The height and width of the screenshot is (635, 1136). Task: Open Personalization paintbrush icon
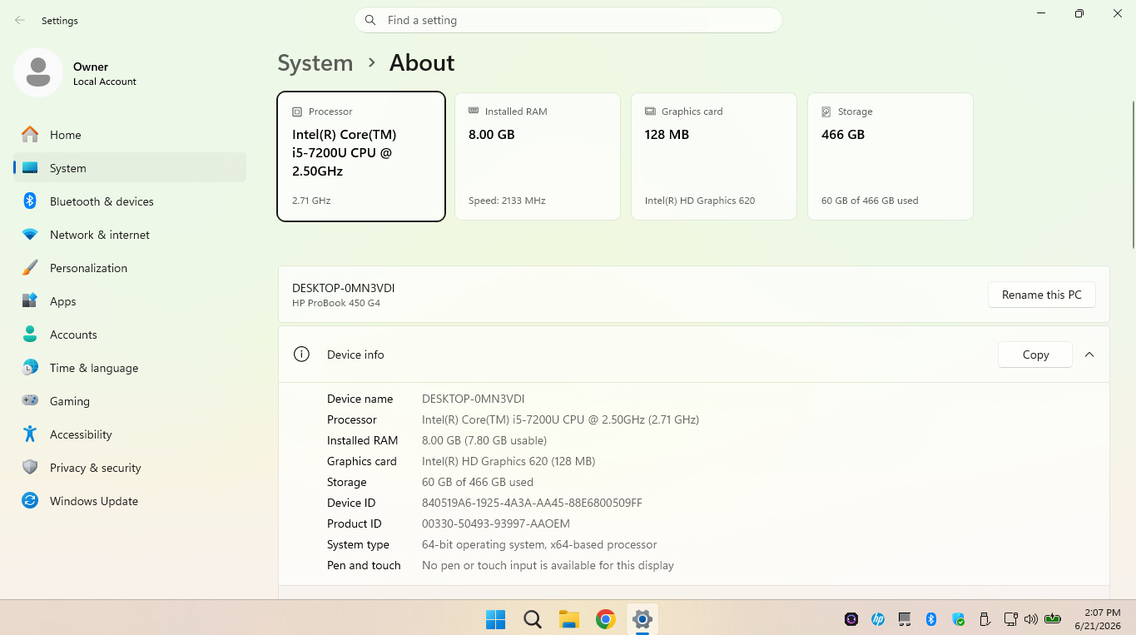30,268
